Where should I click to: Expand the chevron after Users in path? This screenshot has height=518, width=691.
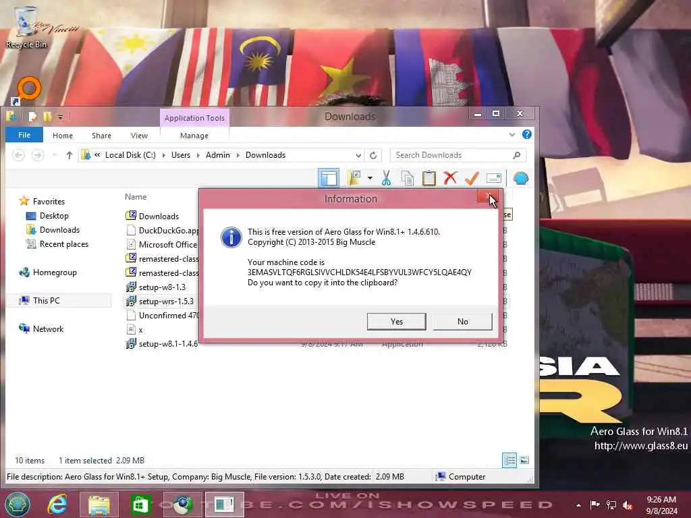(x=198, y=155)
